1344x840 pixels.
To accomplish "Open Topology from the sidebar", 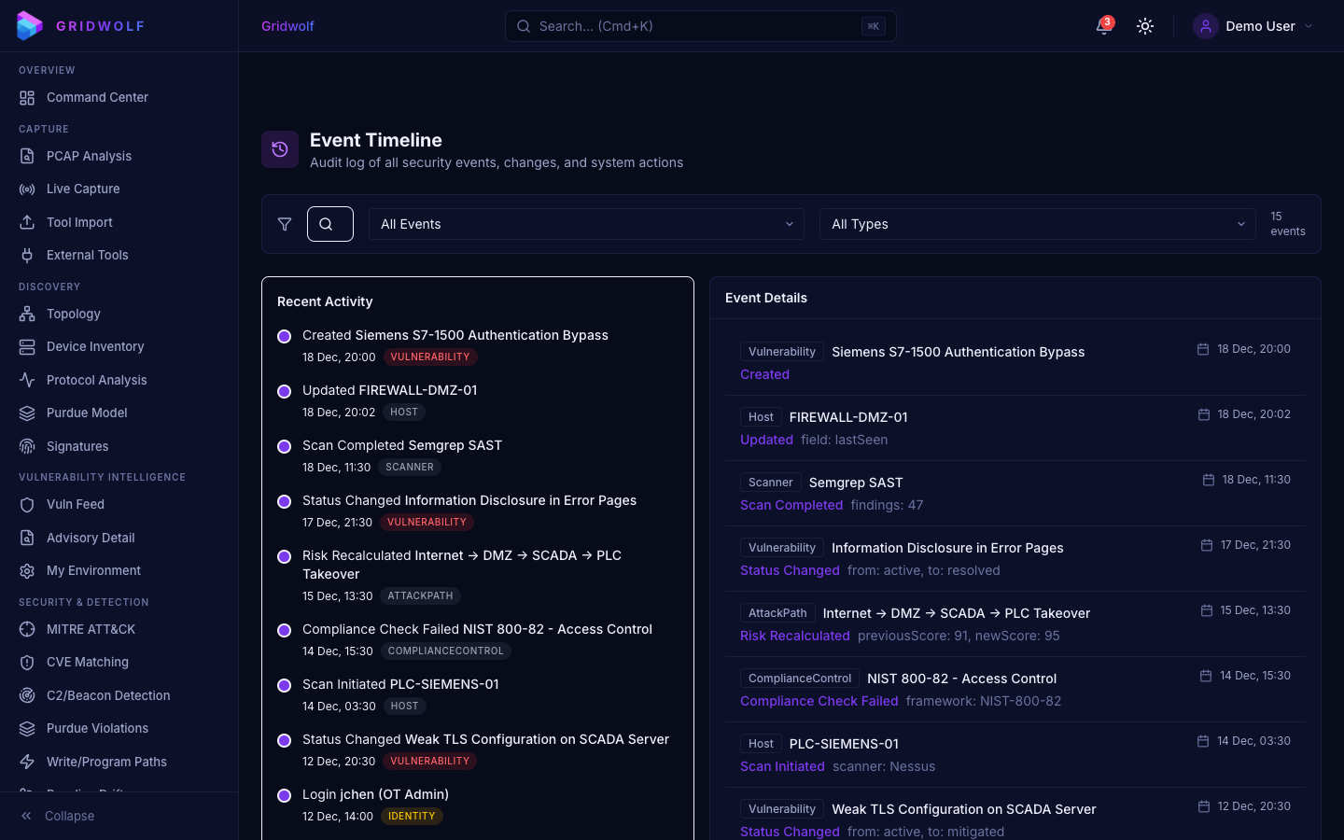I will click(x=74, y=314).
